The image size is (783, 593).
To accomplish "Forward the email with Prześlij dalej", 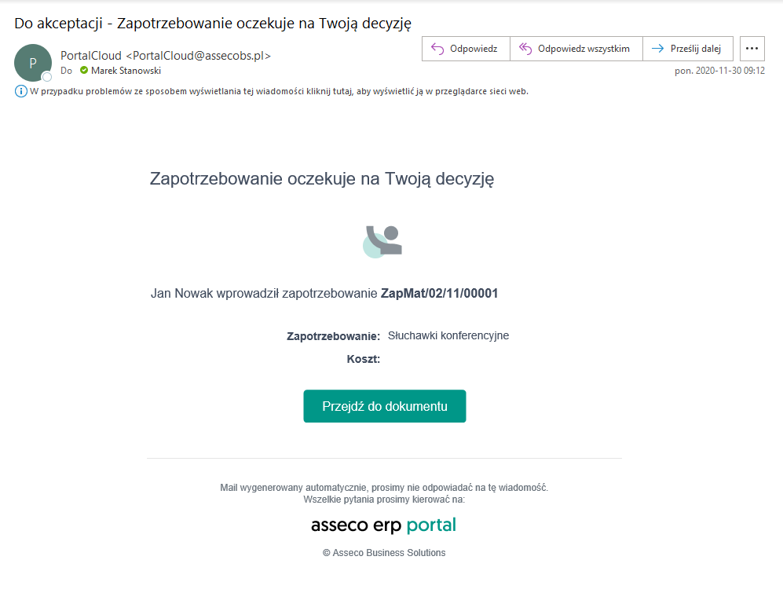I will pyautogui.click(x=687, y=49).
